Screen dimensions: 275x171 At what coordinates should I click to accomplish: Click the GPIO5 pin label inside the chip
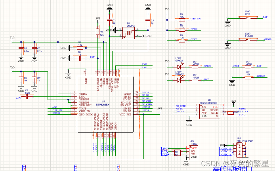[x=128, y=94]
